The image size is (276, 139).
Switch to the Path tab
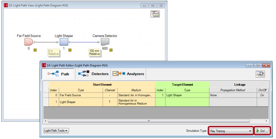(x=58, y=74)
